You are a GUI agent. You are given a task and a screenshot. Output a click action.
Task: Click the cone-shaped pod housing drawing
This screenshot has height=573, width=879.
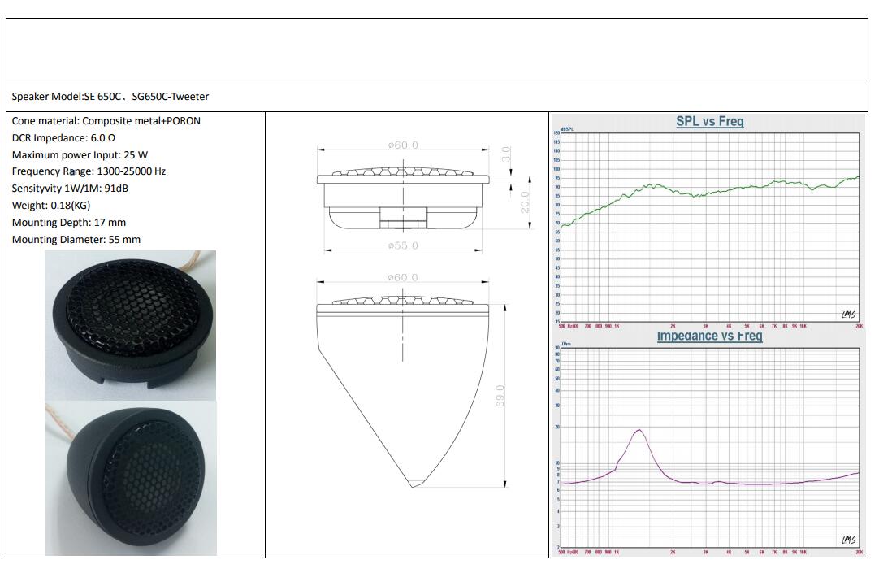pos(403,393)
